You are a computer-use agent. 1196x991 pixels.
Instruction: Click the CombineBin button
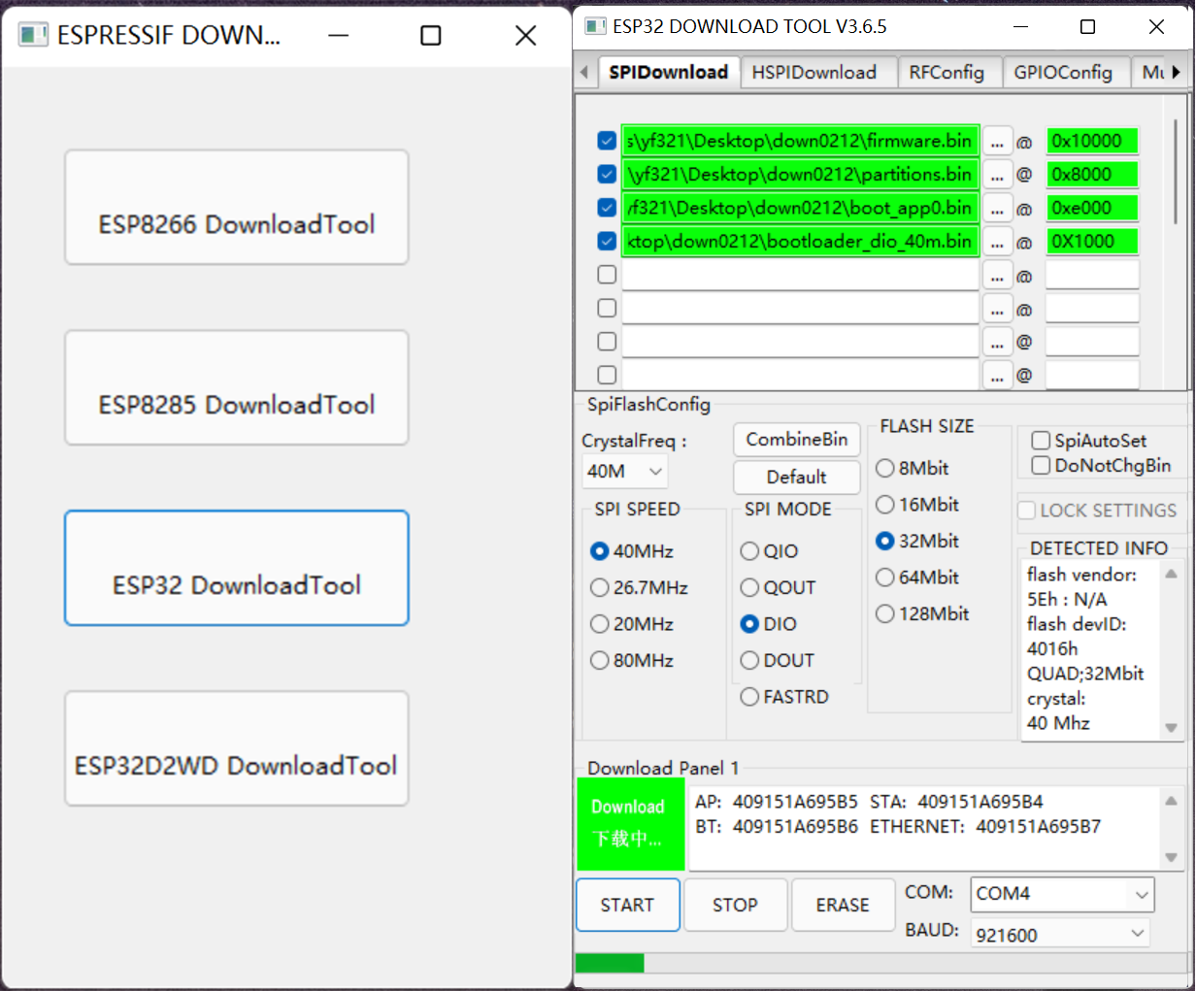pos(796,440)
